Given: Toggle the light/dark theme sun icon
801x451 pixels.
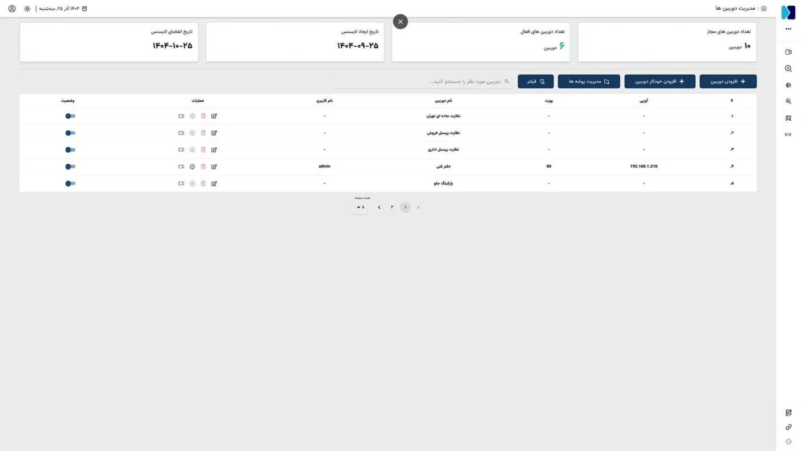Looking at the screenshot, I should (x=27, y=9).
